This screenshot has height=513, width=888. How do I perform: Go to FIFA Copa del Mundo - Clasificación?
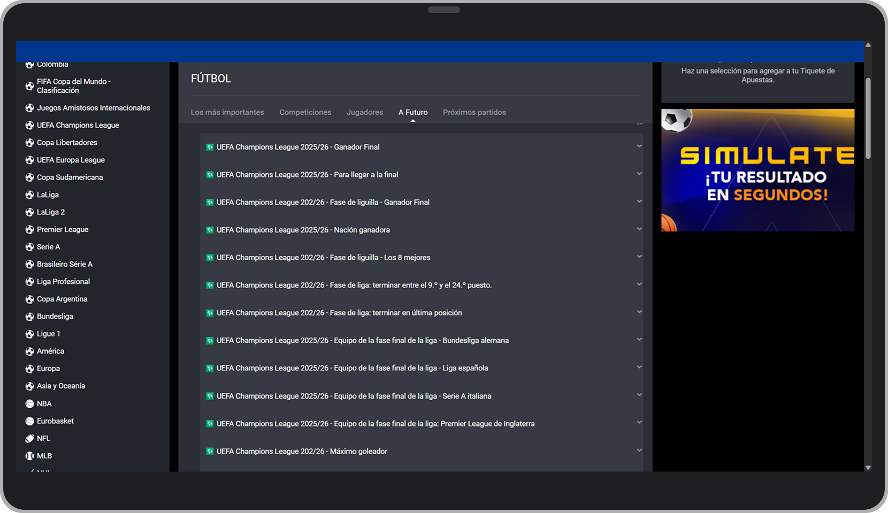click(x=74, y=86)
